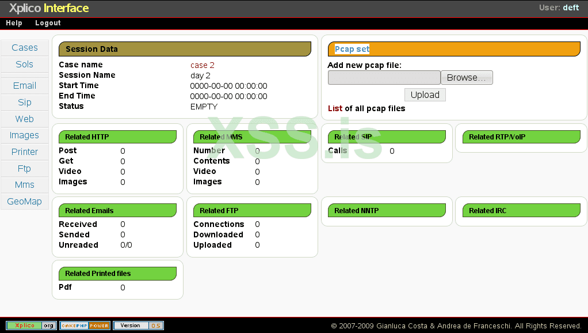Open the Help menu
This screenshot has width=588, height=333.
[14, 22]
